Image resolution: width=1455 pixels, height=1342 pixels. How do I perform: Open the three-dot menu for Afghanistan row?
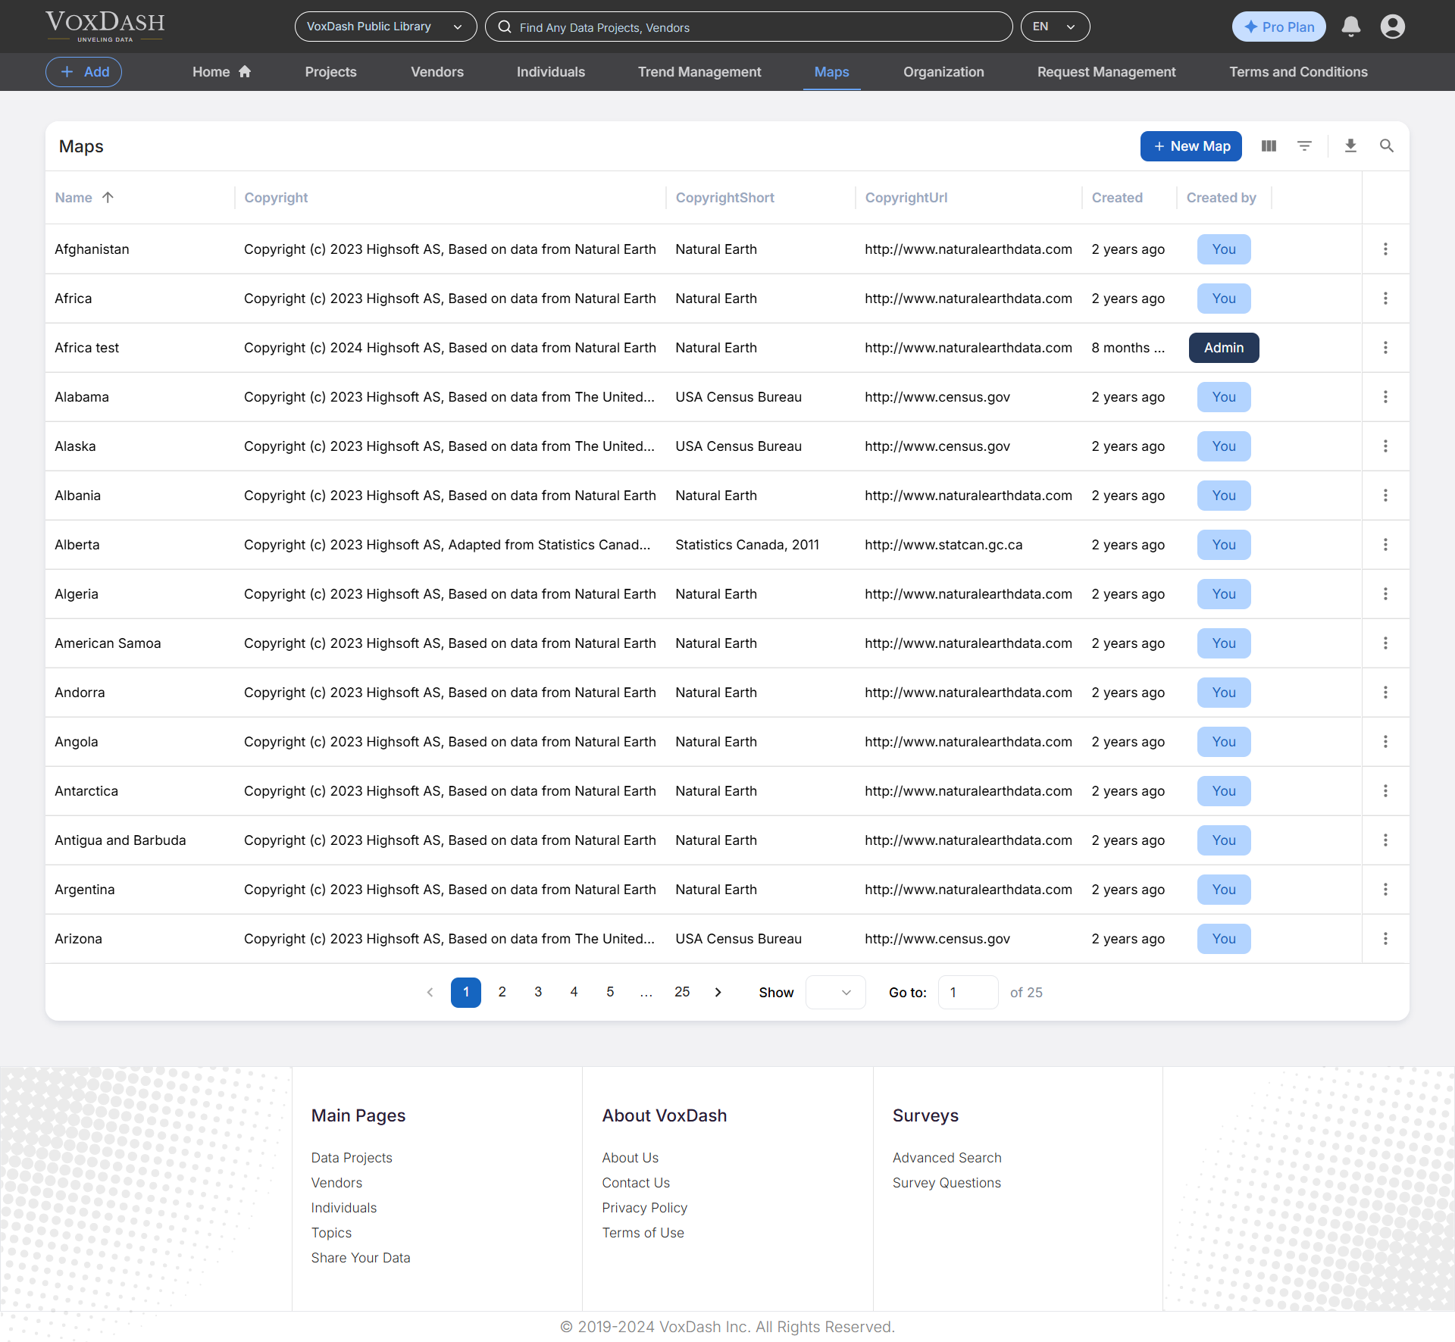point(1385,249)
